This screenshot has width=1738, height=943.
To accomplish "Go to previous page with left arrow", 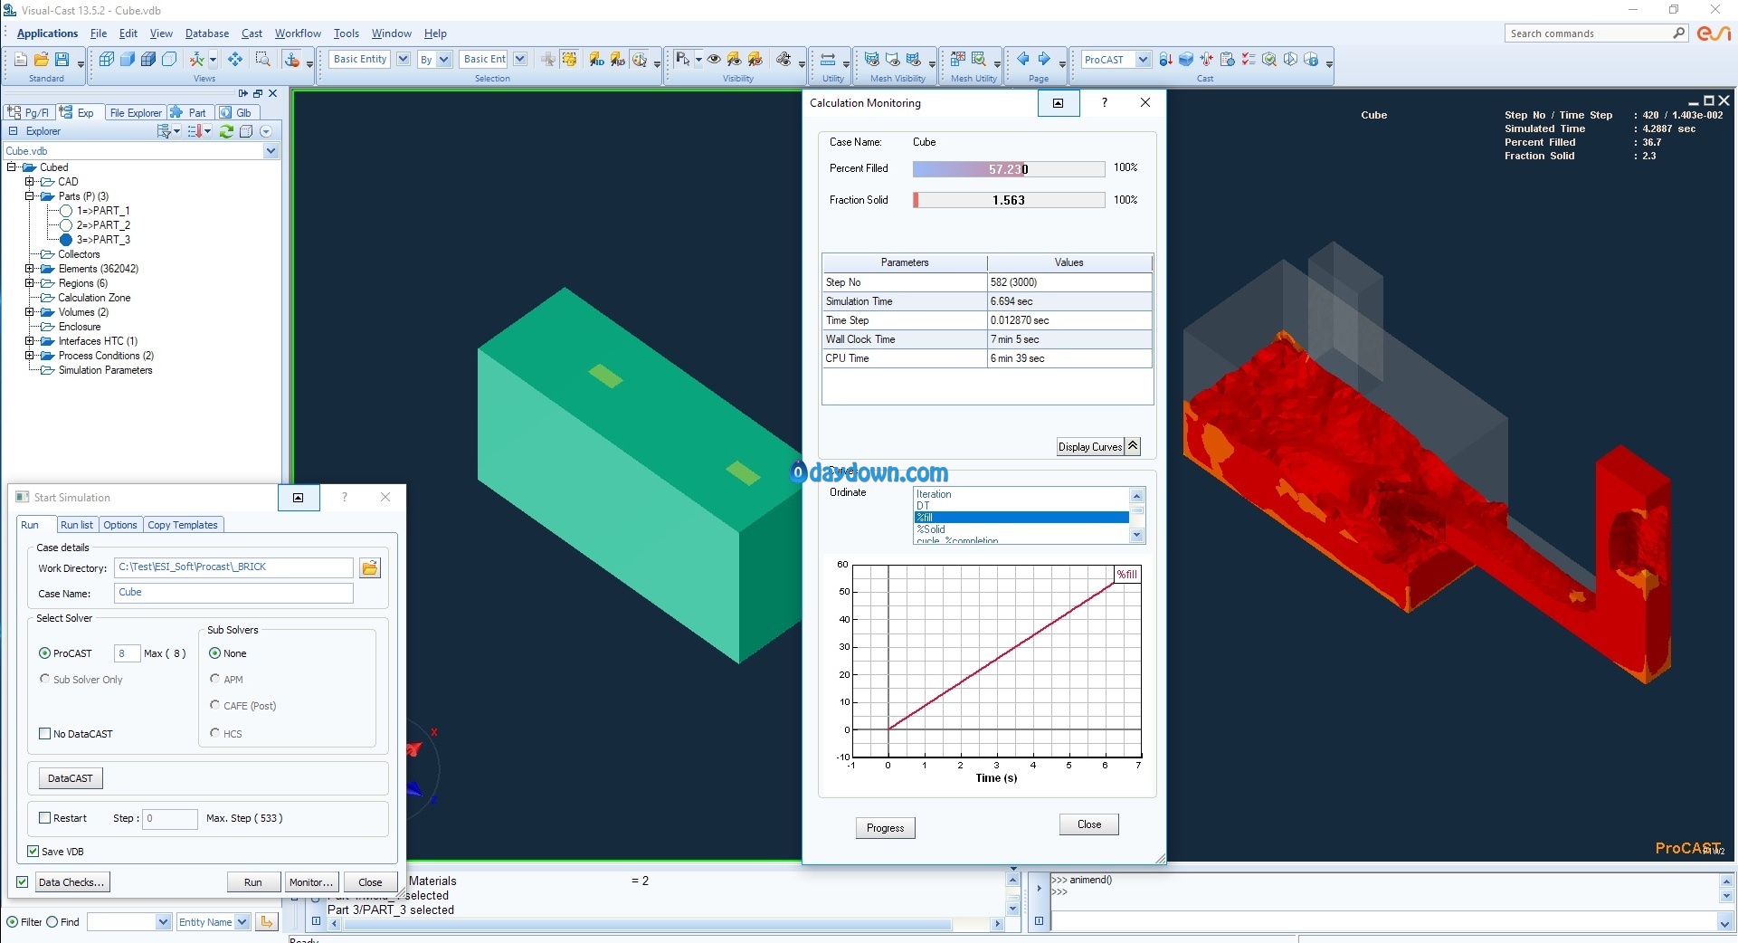I will click(x=1023, y=60).
